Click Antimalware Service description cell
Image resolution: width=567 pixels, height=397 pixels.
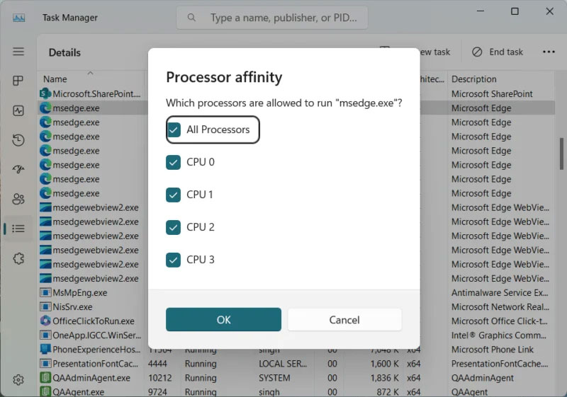pos(500,293)
